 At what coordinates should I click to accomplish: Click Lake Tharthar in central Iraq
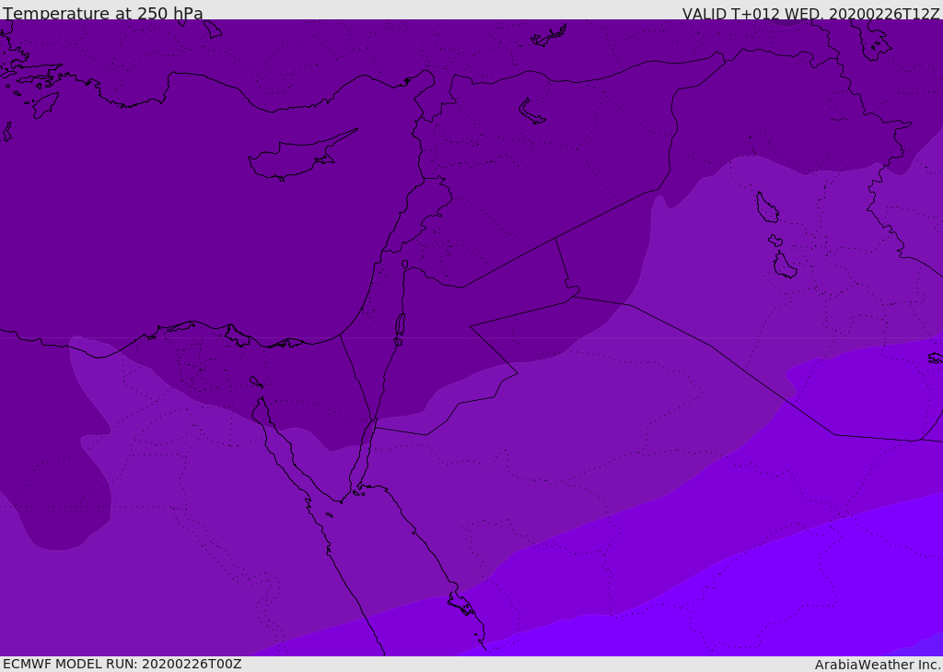tap(767, 207)
